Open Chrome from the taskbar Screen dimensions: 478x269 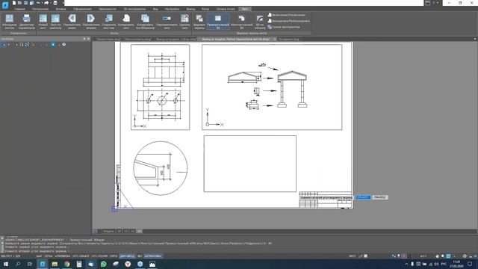(x=66, y=264)
